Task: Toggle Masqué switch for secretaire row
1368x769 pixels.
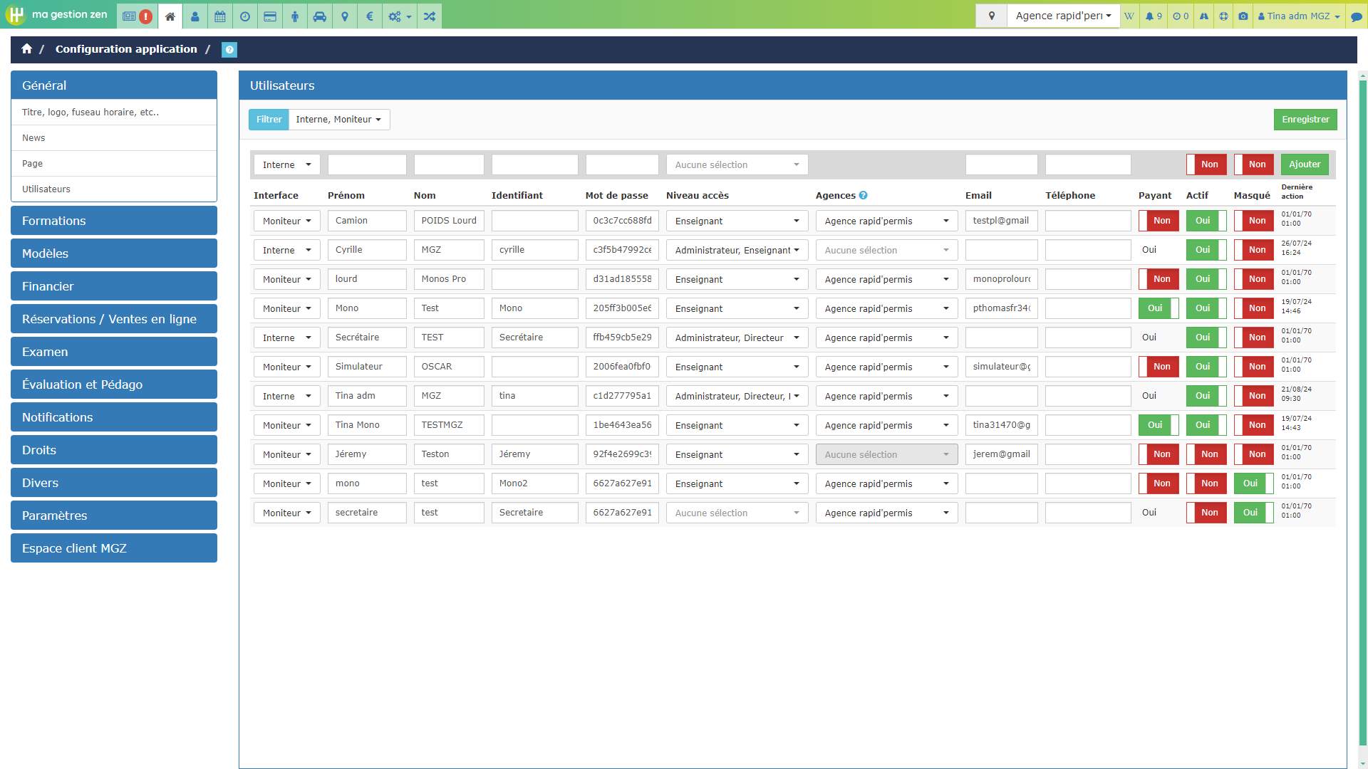Action: pos(1253,513)
